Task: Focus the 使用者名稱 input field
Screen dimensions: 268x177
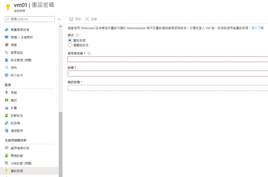Action: click(168, 59)
